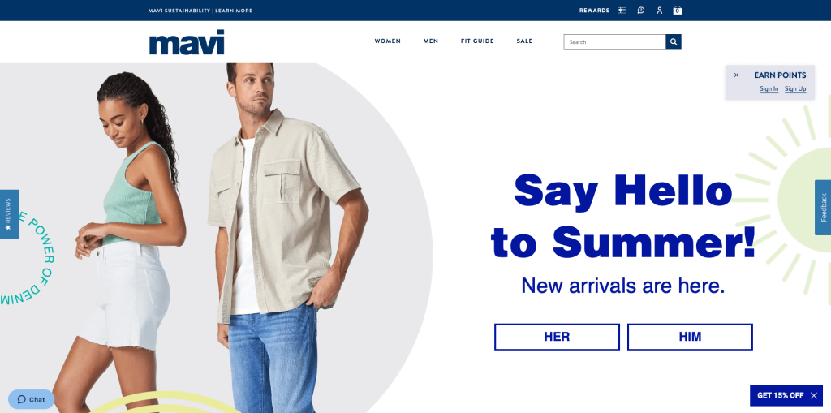
Task: Open the shopping bag icon
Action: pyautogui.click(x=678, y=10)
